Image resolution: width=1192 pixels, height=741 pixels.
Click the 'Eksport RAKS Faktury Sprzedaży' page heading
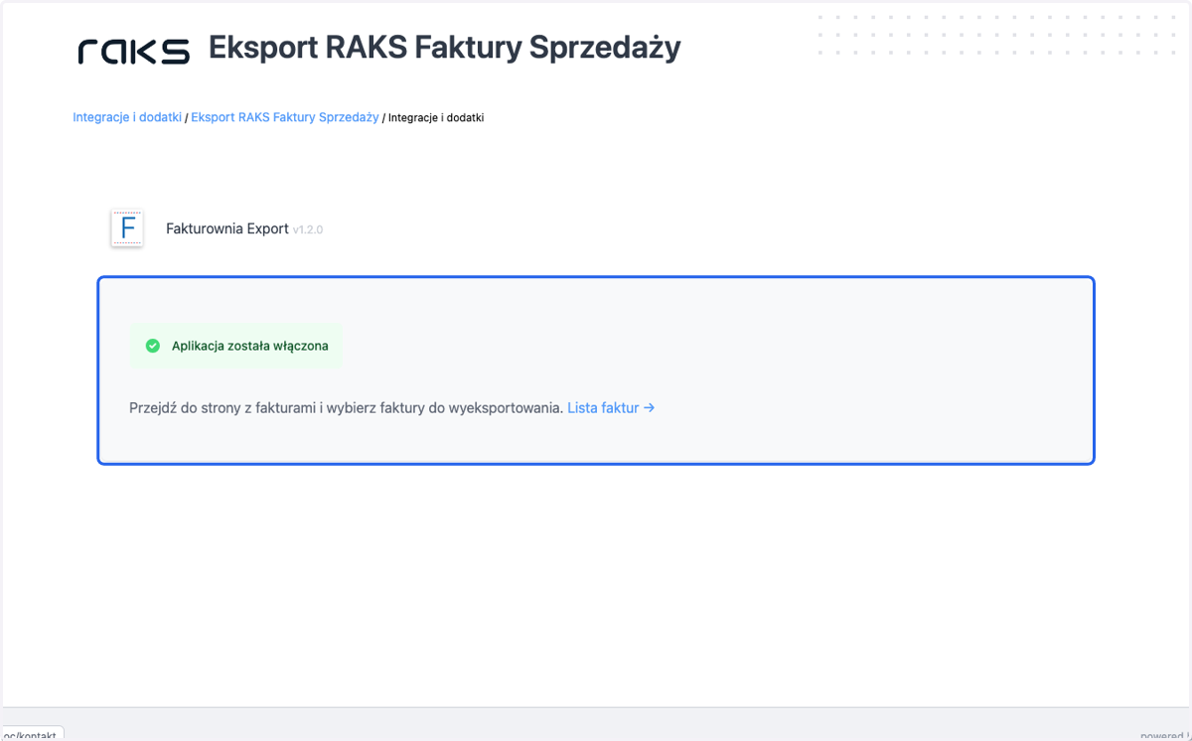pos(445,48)
